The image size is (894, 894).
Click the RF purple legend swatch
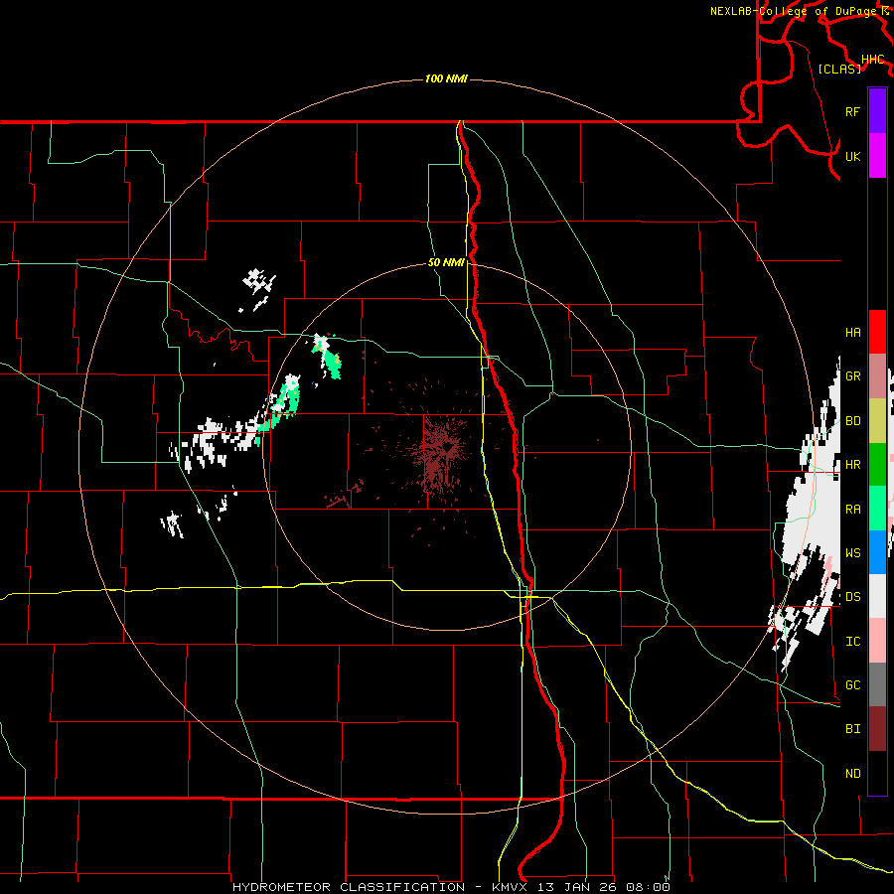[x=877, y=111]
